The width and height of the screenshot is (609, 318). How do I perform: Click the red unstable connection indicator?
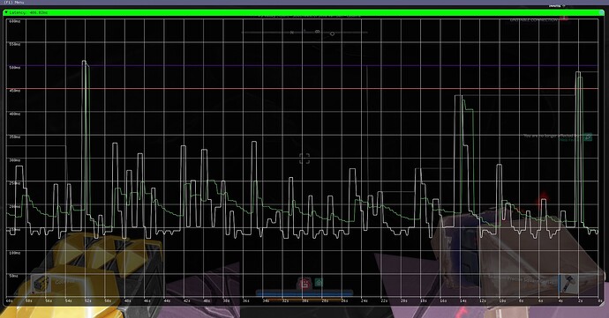[564, 18]
